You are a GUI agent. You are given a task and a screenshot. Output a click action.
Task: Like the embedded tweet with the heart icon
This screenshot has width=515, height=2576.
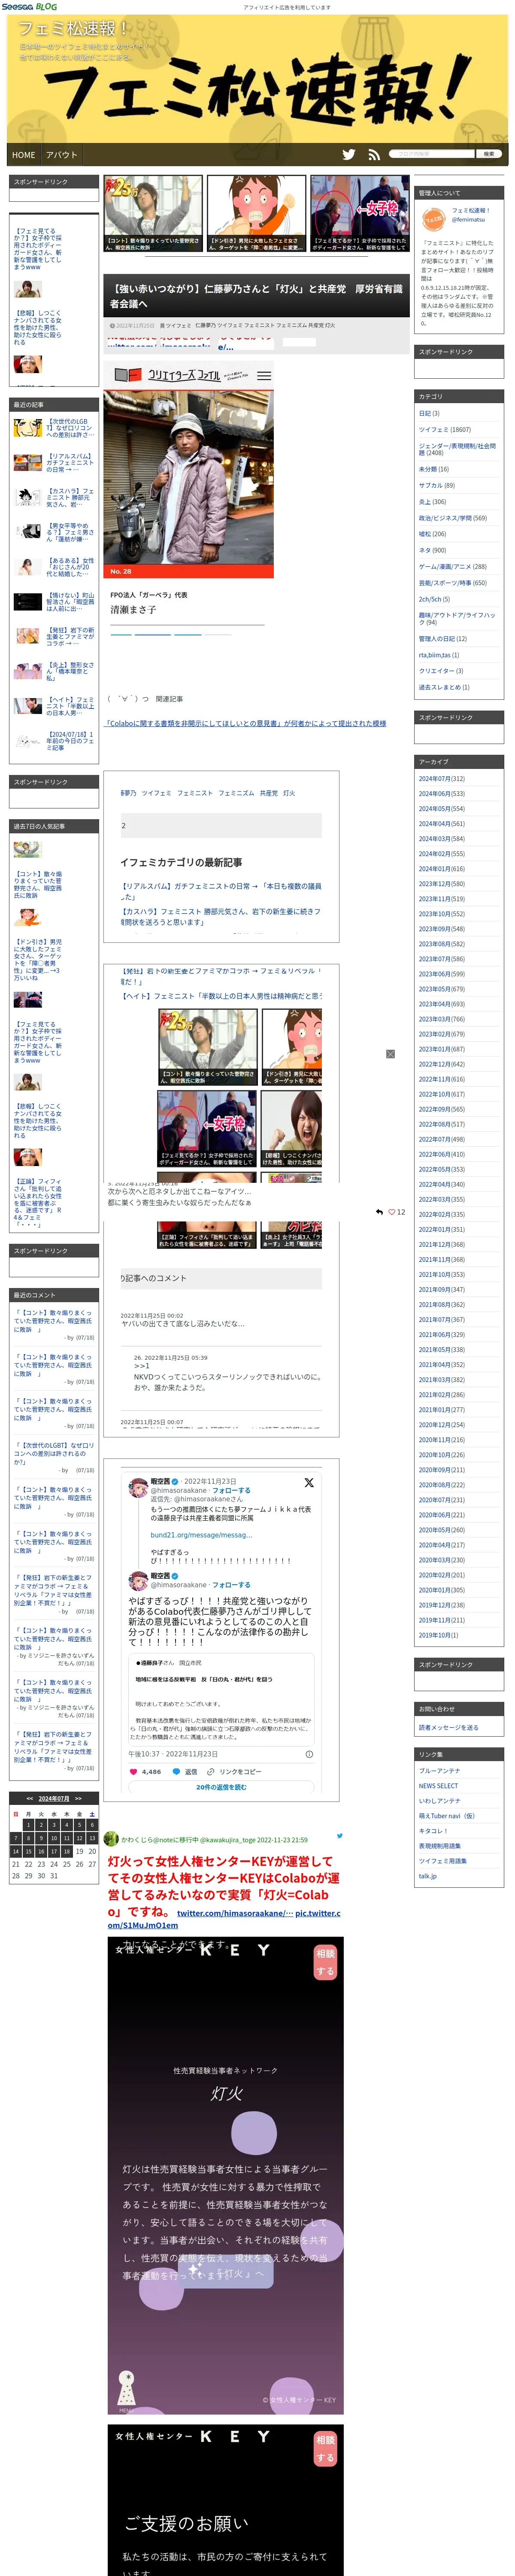click(134, 1771)
